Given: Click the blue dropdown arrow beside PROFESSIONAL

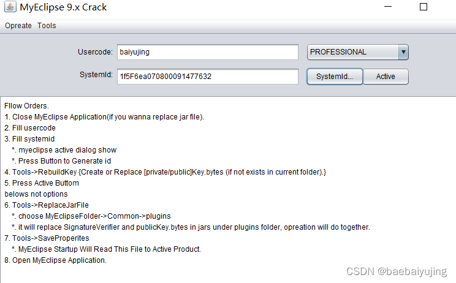Looking at the screenshot, I should tap(403, 52).
